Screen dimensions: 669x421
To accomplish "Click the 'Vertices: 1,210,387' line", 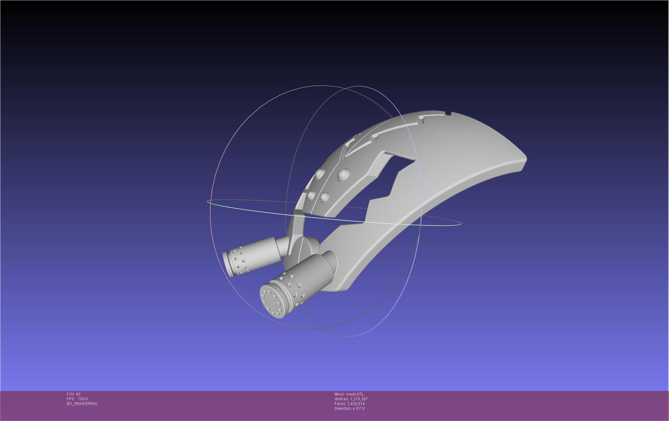I will coord(351,399).
